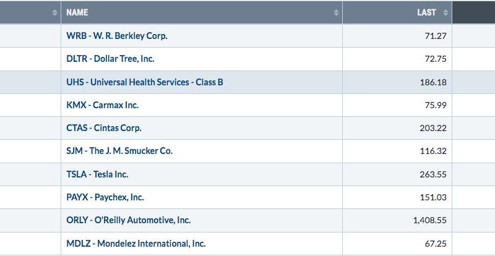The height and width of the screenshot is (256, 495).
Task: Open the WRB - W. R. Berkley Corp. link
Action: click(117, 36)
